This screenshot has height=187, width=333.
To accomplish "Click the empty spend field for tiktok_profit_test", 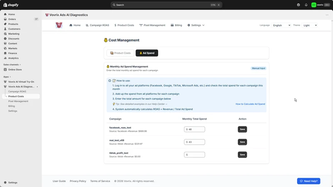I will tap(194, 155).
